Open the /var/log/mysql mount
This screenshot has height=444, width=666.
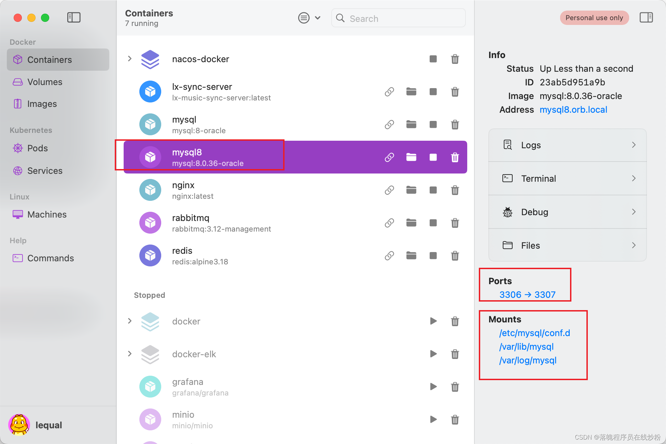click(x=528, y=360)
